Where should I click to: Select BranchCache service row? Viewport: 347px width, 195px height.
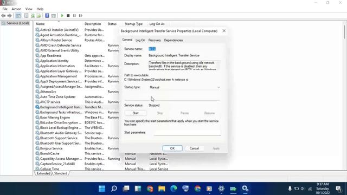coord(49,154)
